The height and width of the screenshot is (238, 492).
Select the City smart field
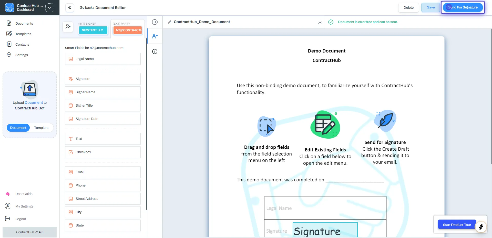pyautogui.click(x=103, y=212)
